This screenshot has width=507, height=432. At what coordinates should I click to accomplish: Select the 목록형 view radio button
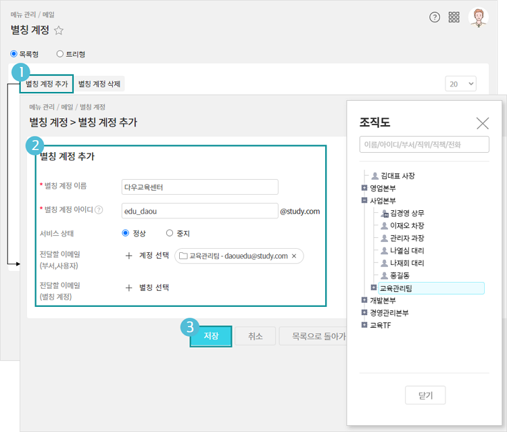[x=14, y=54]
